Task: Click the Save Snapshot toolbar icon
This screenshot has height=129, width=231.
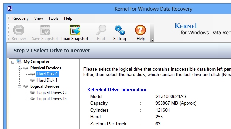Action: click(x=45, y=30)
